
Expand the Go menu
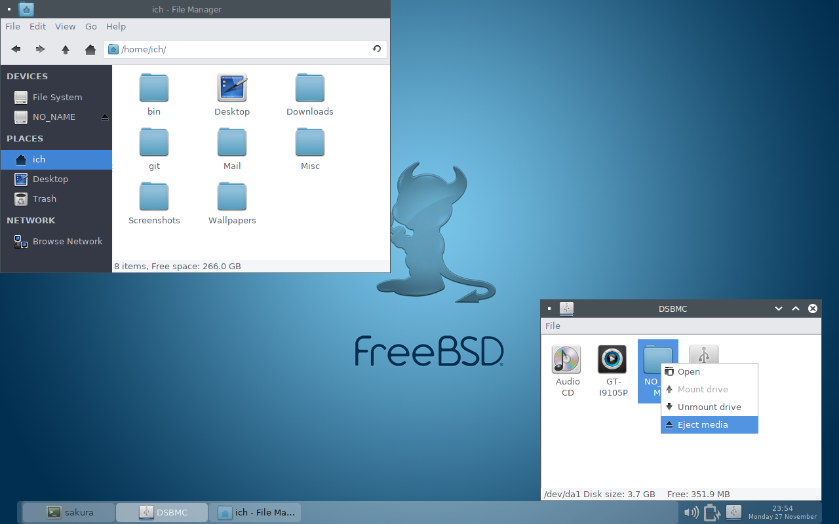pyautogui.click(x=91, y=26)
